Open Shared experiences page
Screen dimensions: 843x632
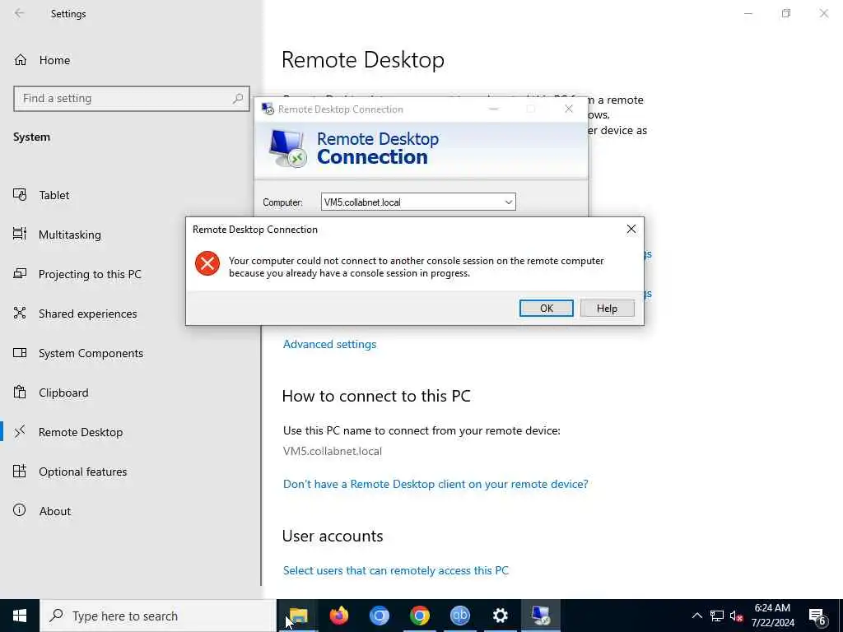click(x=87, y=314)
